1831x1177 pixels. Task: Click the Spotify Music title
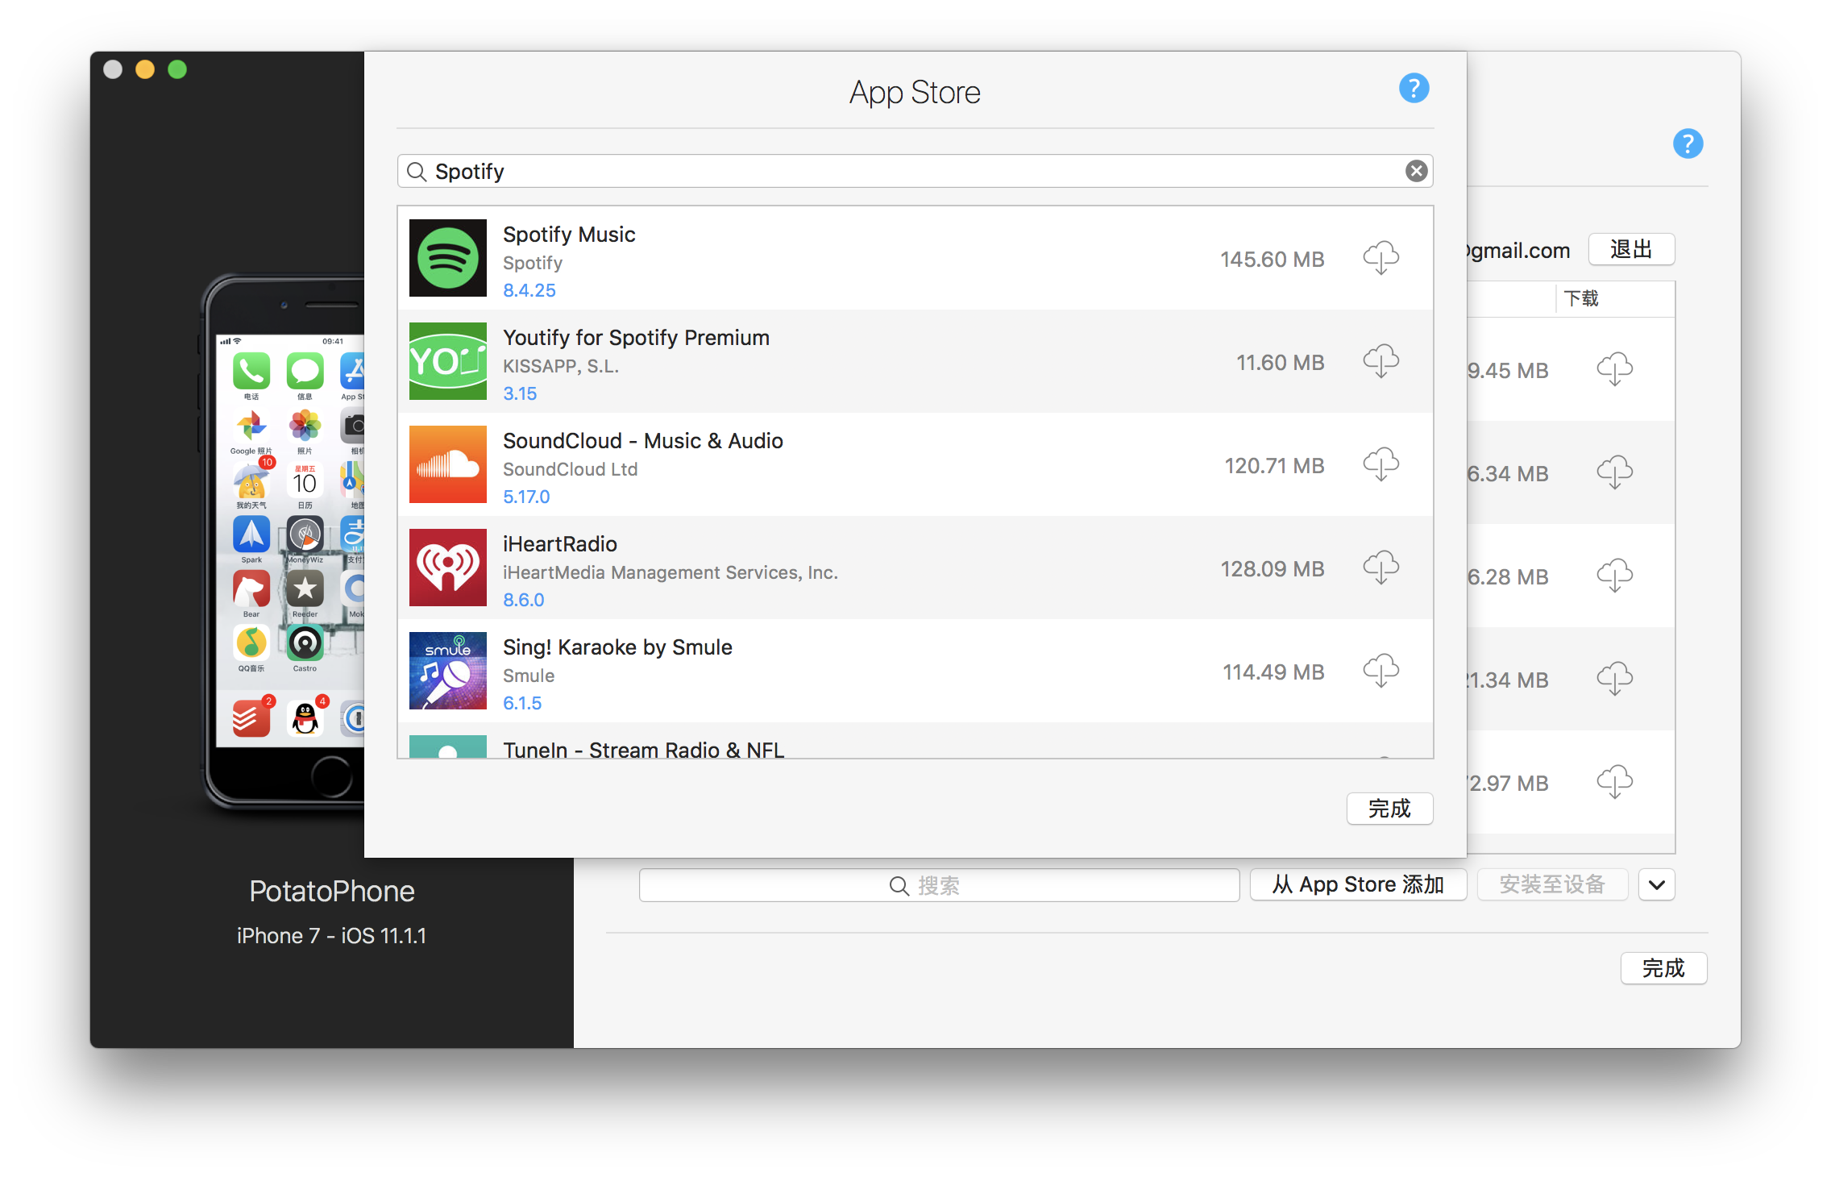(x=569, y=235)
